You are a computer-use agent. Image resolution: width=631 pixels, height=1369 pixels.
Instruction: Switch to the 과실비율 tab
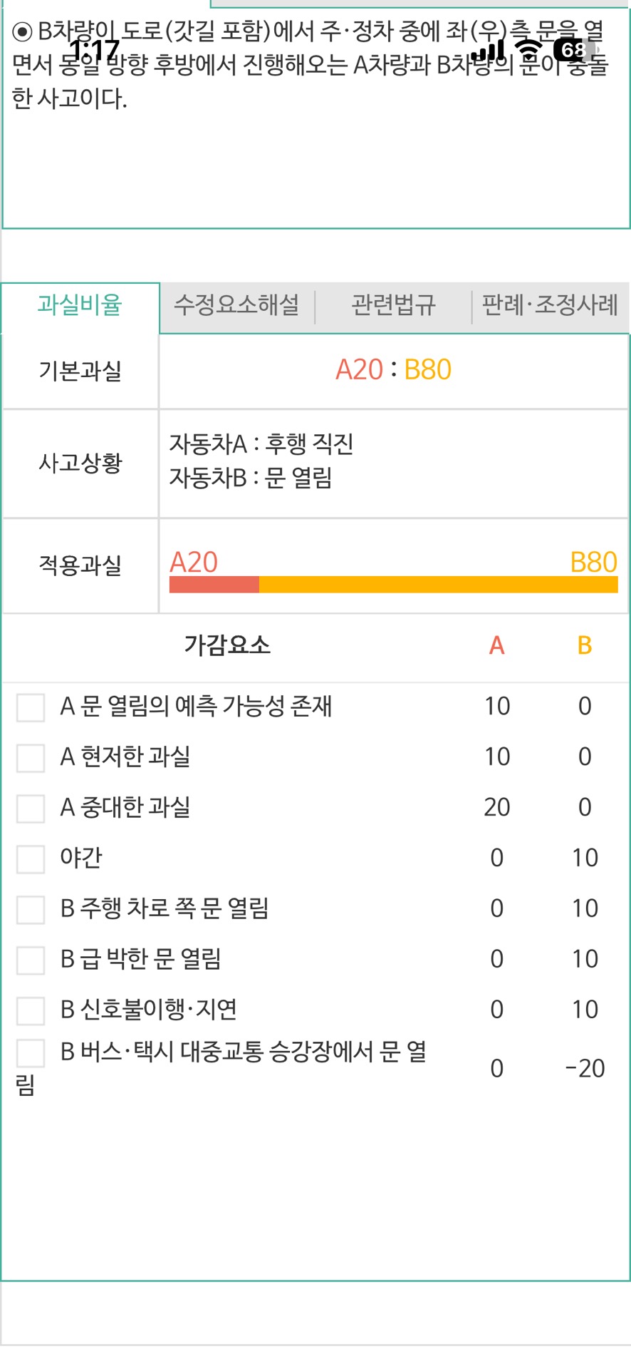[x=80, y=306]
